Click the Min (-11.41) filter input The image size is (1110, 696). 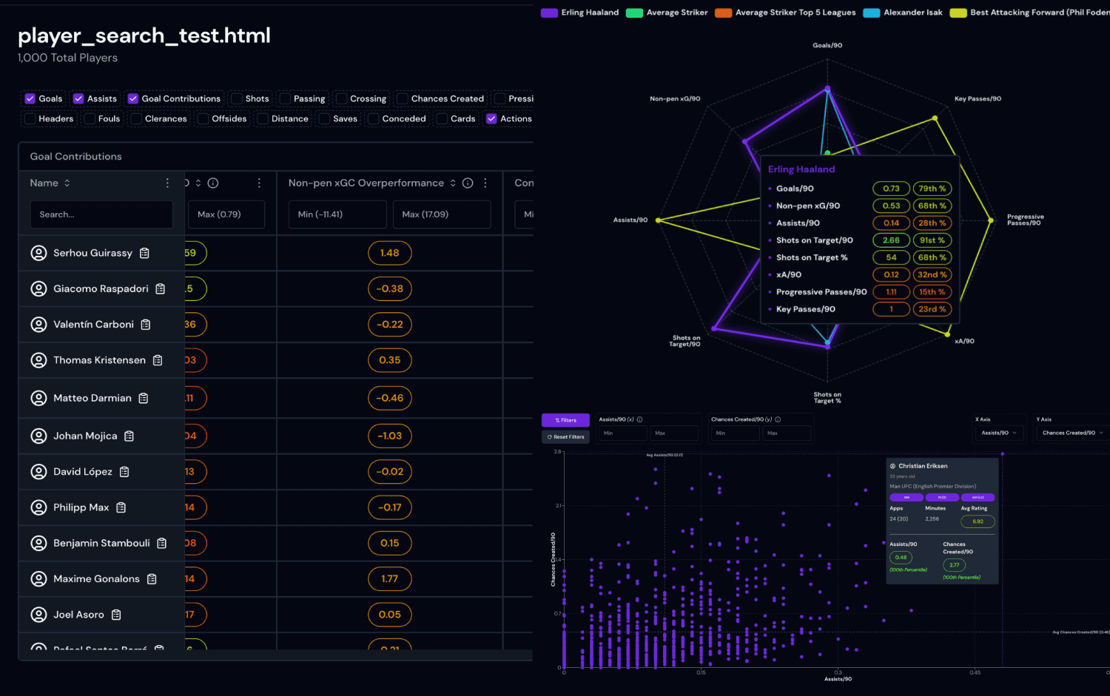[x=337, y=214]
